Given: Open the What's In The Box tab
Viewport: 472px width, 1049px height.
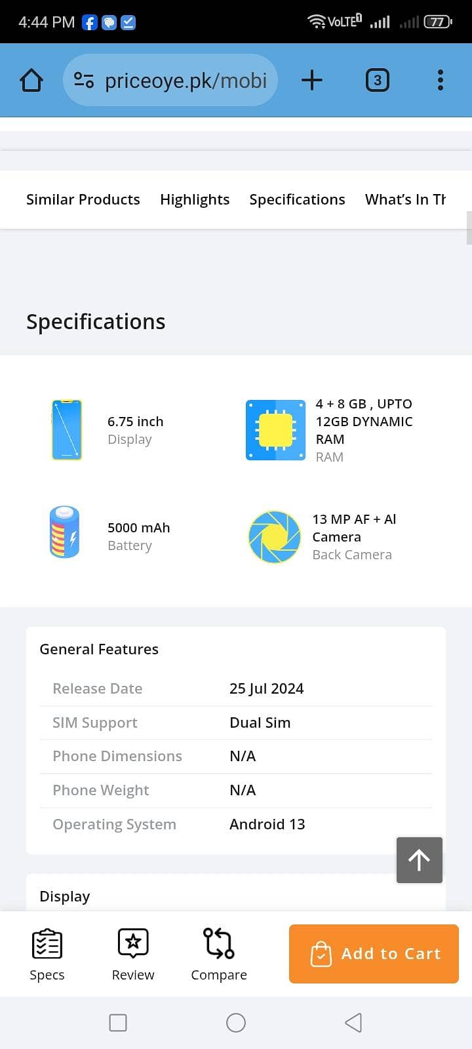Looking at the screenshot, I should coord(405,199).
